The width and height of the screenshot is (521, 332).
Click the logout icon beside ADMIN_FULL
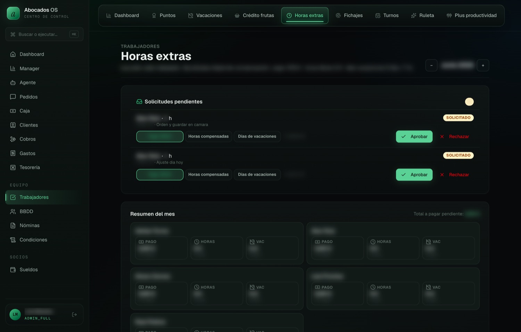pyautogui.click(x=74, y=315)
